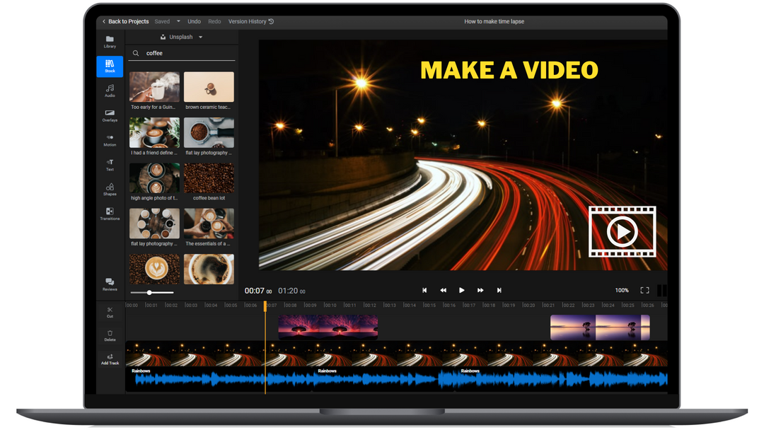Screen dimensions: 764x430
Task: Open the Unsplash source dropdown
Action: click(x=180, y=37)
